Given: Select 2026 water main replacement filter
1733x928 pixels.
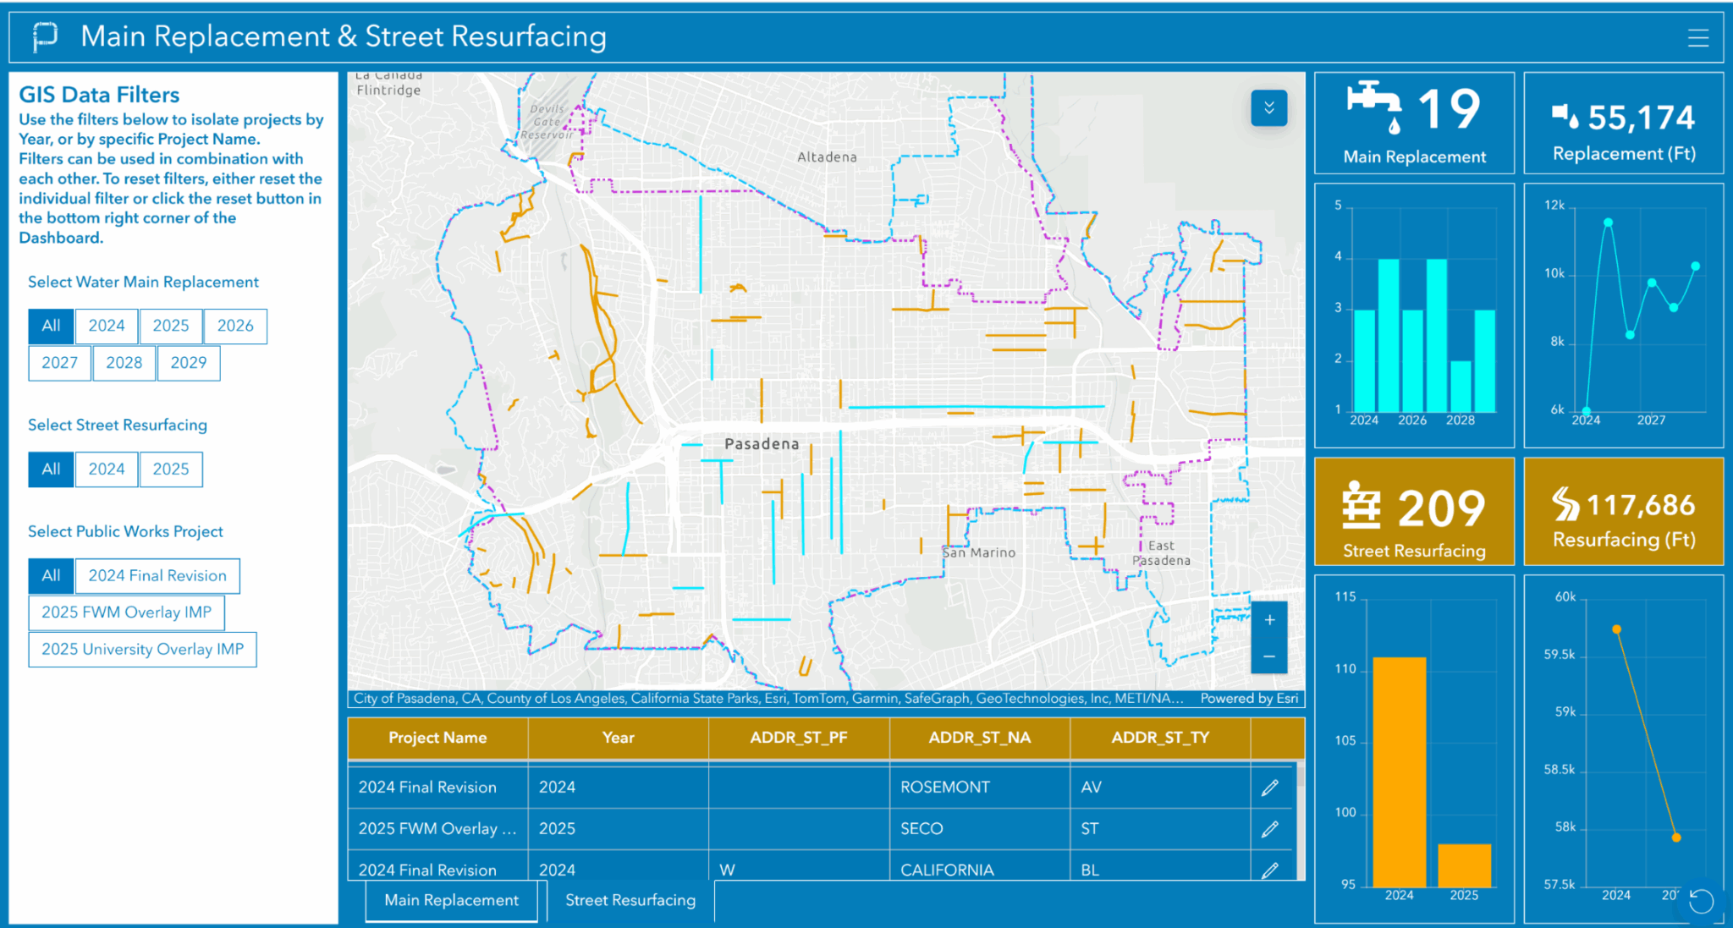Looking at the screenshot, I should pos(235,326).
